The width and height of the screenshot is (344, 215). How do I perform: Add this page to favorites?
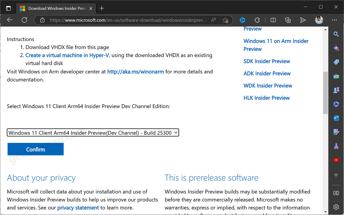[x=225, y=20]
